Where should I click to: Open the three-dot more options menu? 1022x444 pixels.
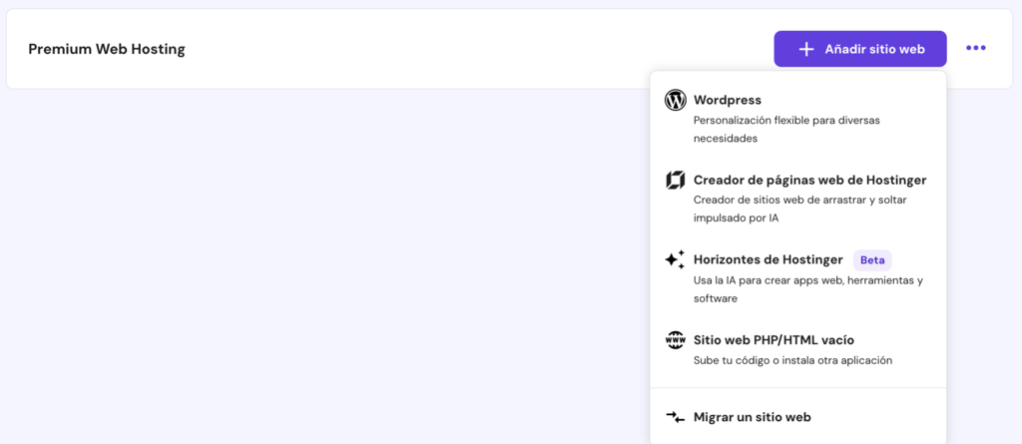(975, 48)
